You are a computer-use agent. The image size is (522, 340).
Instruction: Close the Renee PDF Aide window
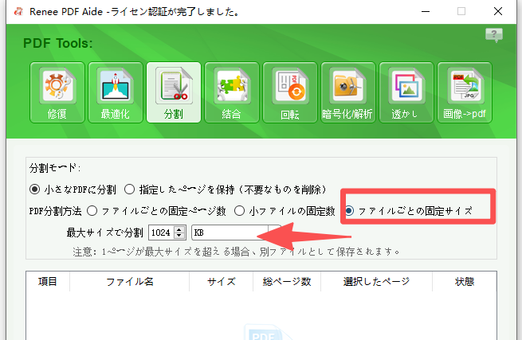click(x=498, y=12)
